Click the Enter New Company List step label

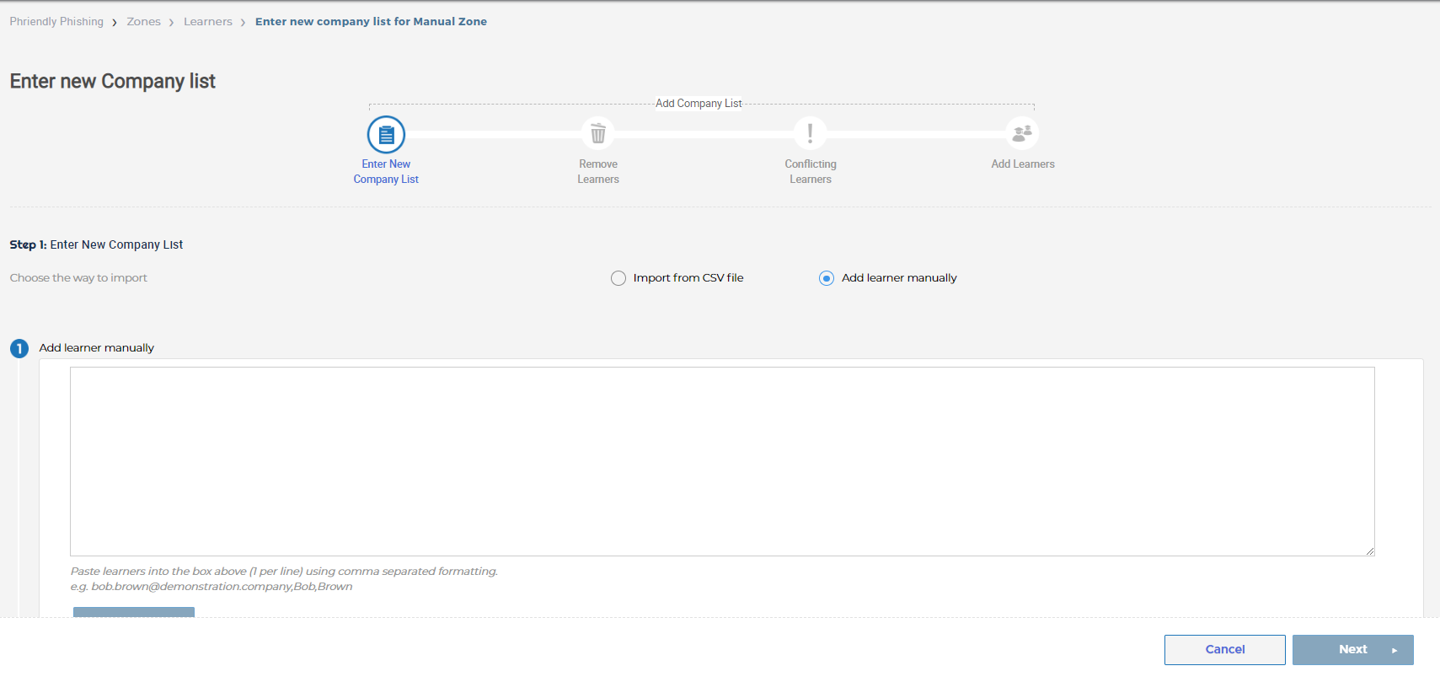(386, 172)
